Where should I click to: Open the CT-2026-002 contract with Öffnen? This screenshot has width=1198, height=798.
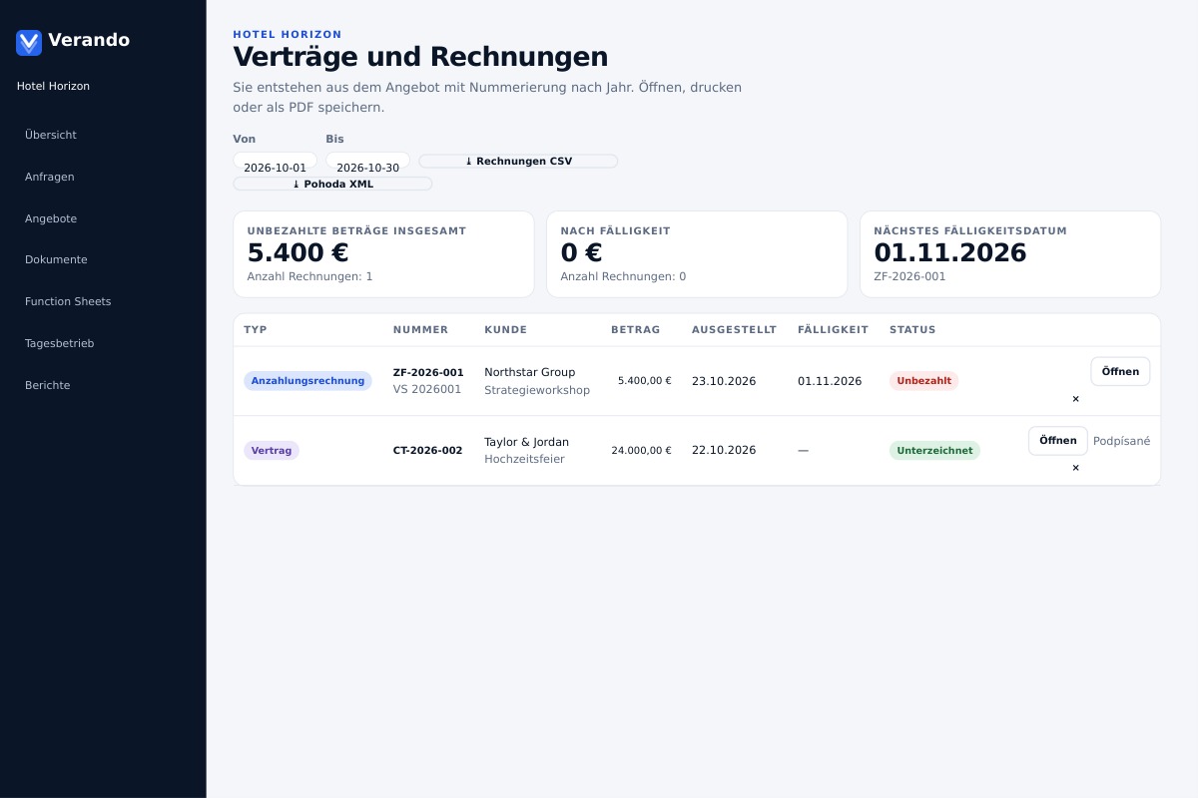pos(1058,441)
